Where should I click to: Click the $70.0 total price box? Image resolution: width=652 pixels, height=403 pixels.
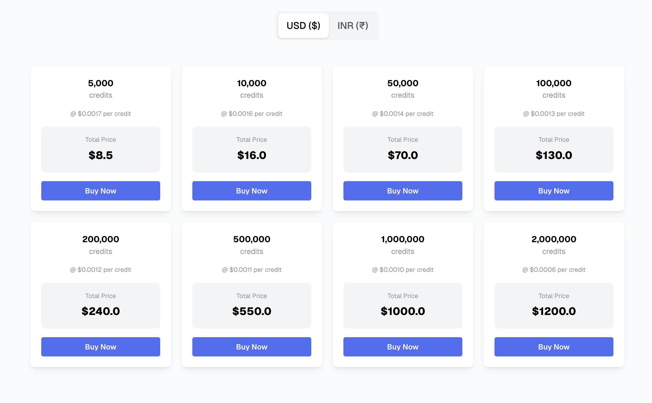(x=403, y=150)
